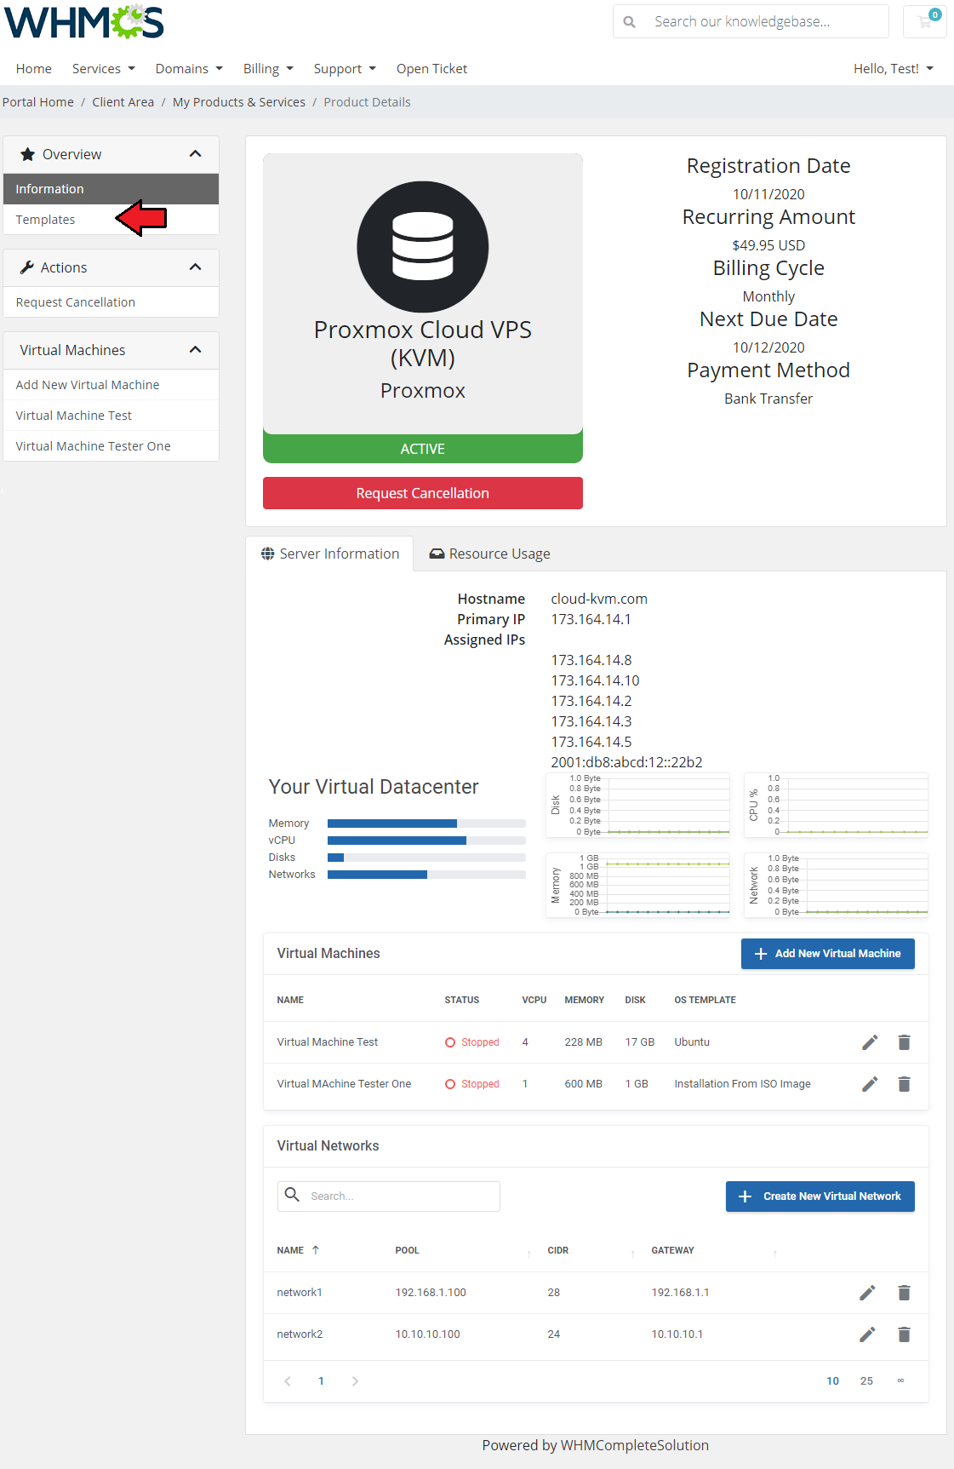Edit Virtual Machine Test with pencil icon
This screenshot has width=954, height=1469.
[x=869, y=1042]
